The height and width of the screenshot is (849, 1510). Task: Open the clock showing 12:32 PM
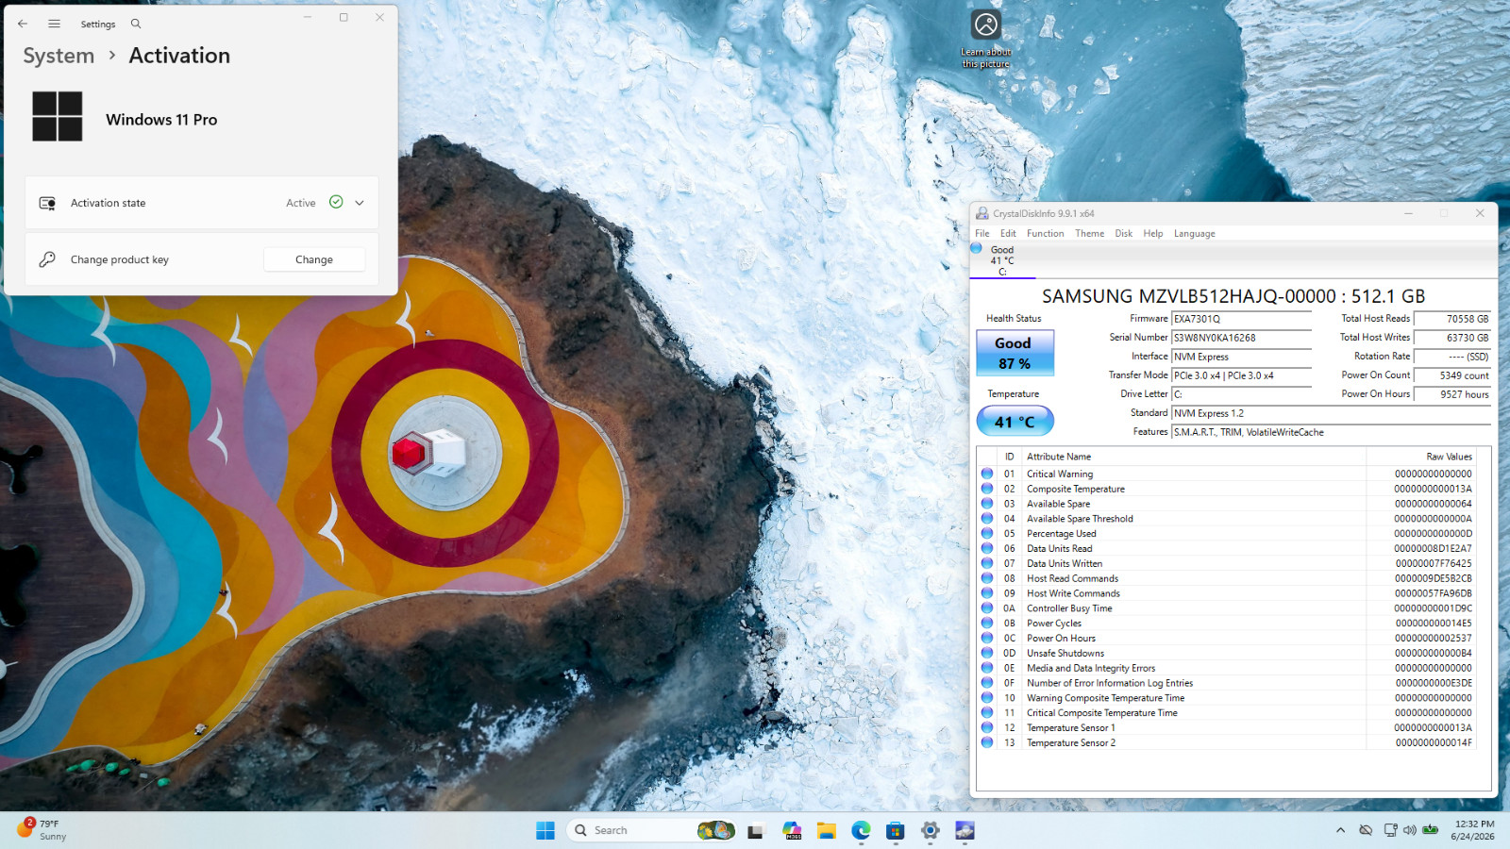(x=1473, y=830)
